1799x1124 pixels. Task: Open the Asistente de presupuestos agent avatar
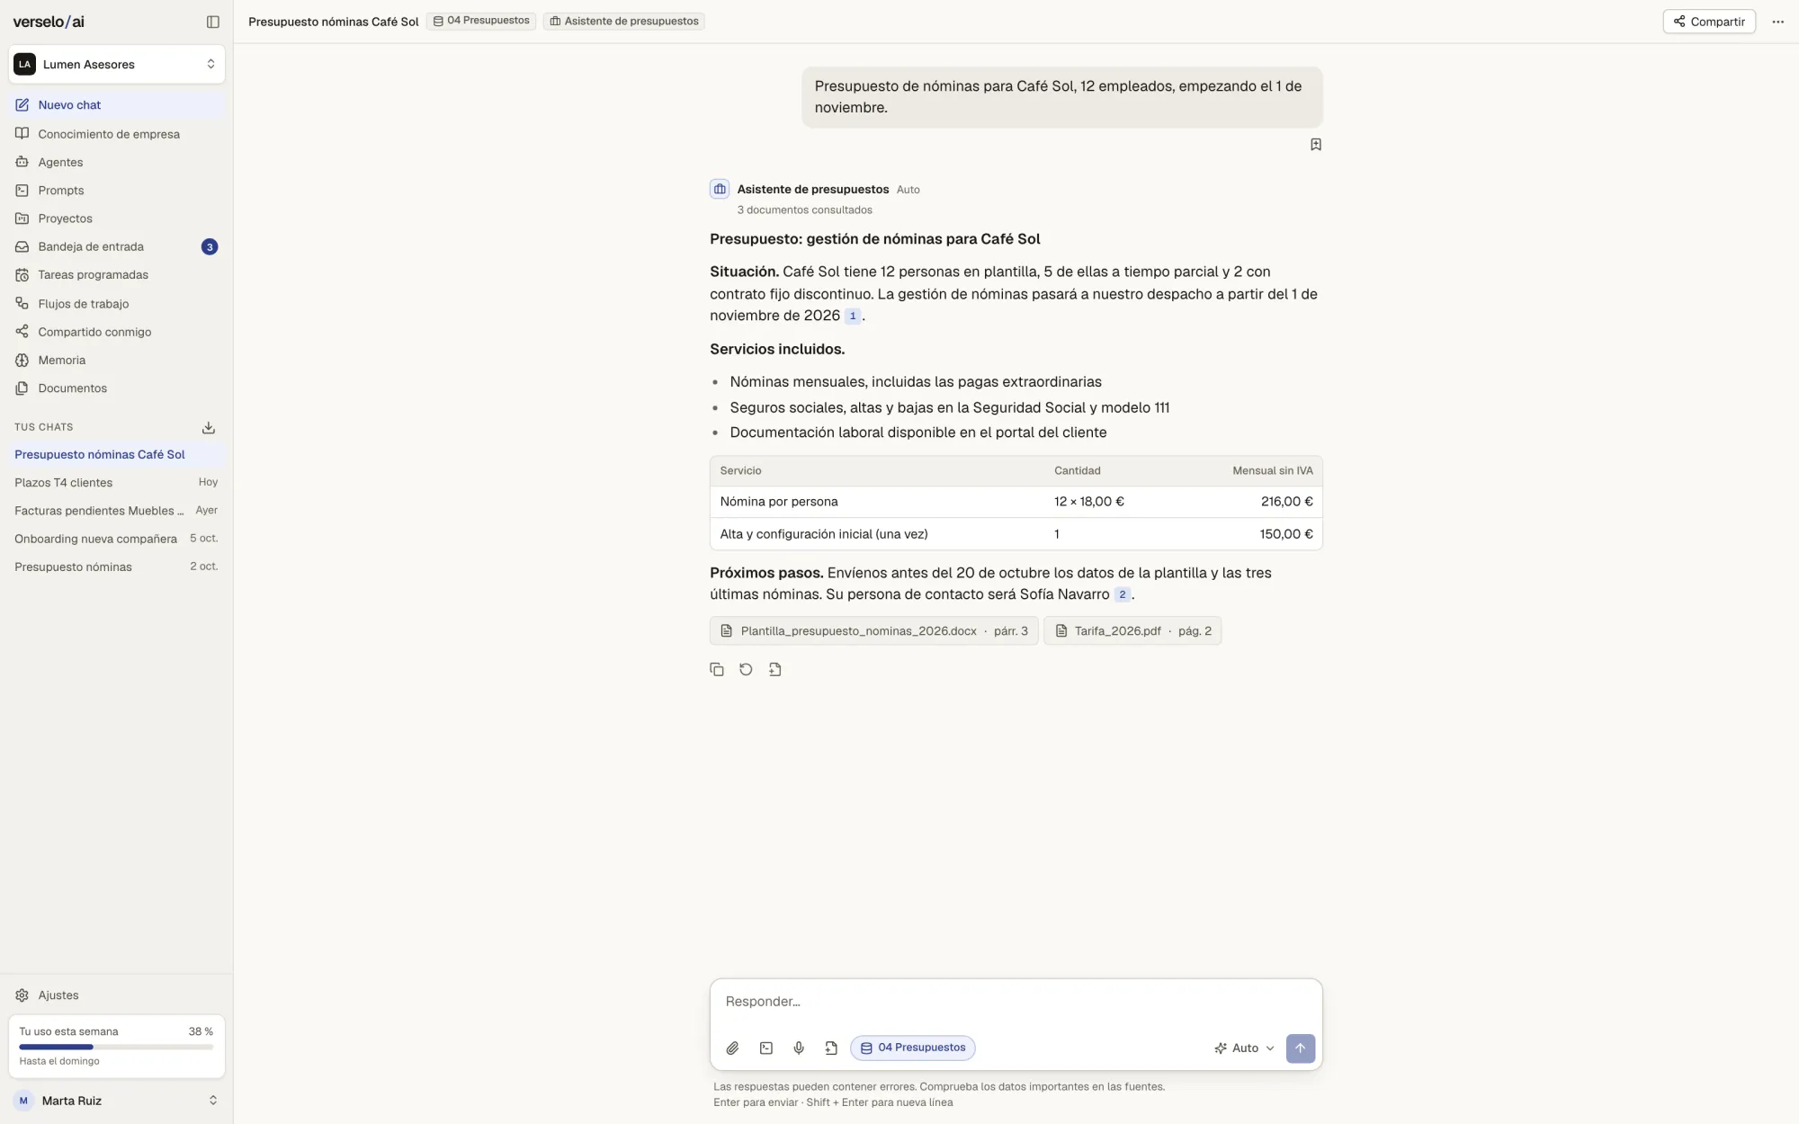[x=720, y=189]
